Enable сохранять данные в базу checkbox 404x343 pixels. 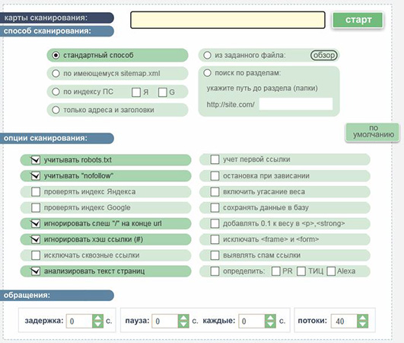point(215,207)
